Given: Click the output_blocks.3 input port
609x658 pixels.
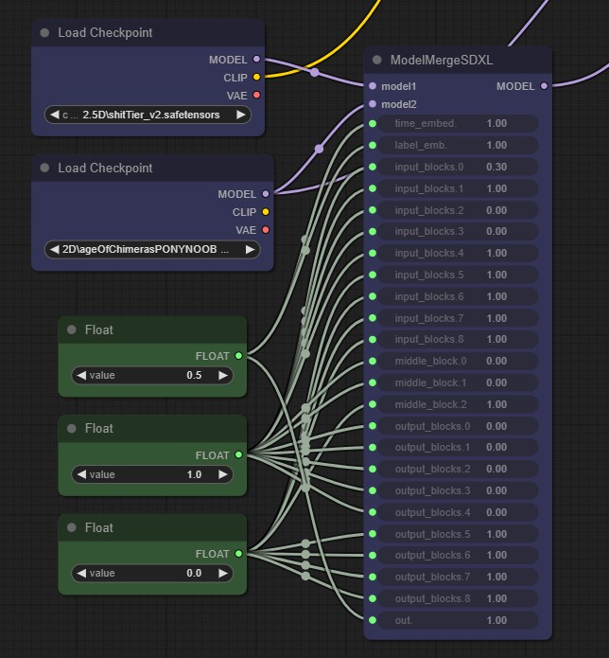Looking at the screenshot, I should (373, 490).
